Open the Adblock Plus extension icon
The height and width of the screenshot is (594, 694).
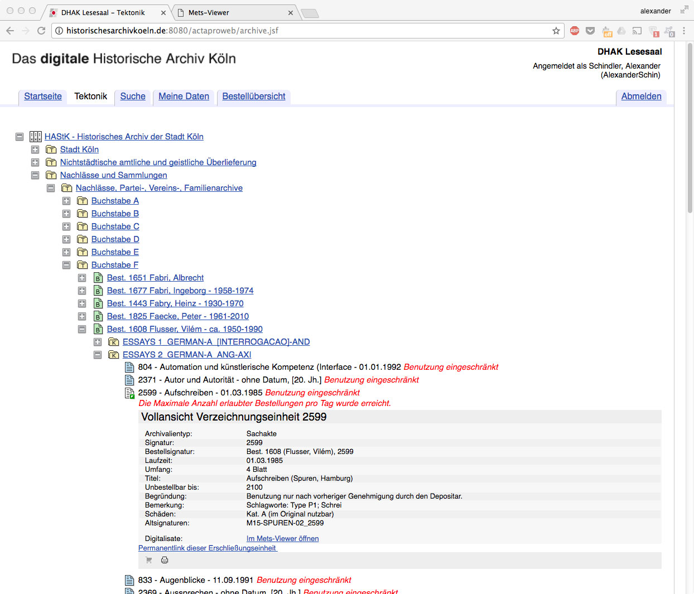[575, 31]
